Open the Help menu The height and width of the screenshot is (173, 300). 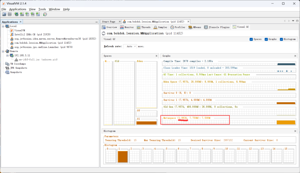67,9
